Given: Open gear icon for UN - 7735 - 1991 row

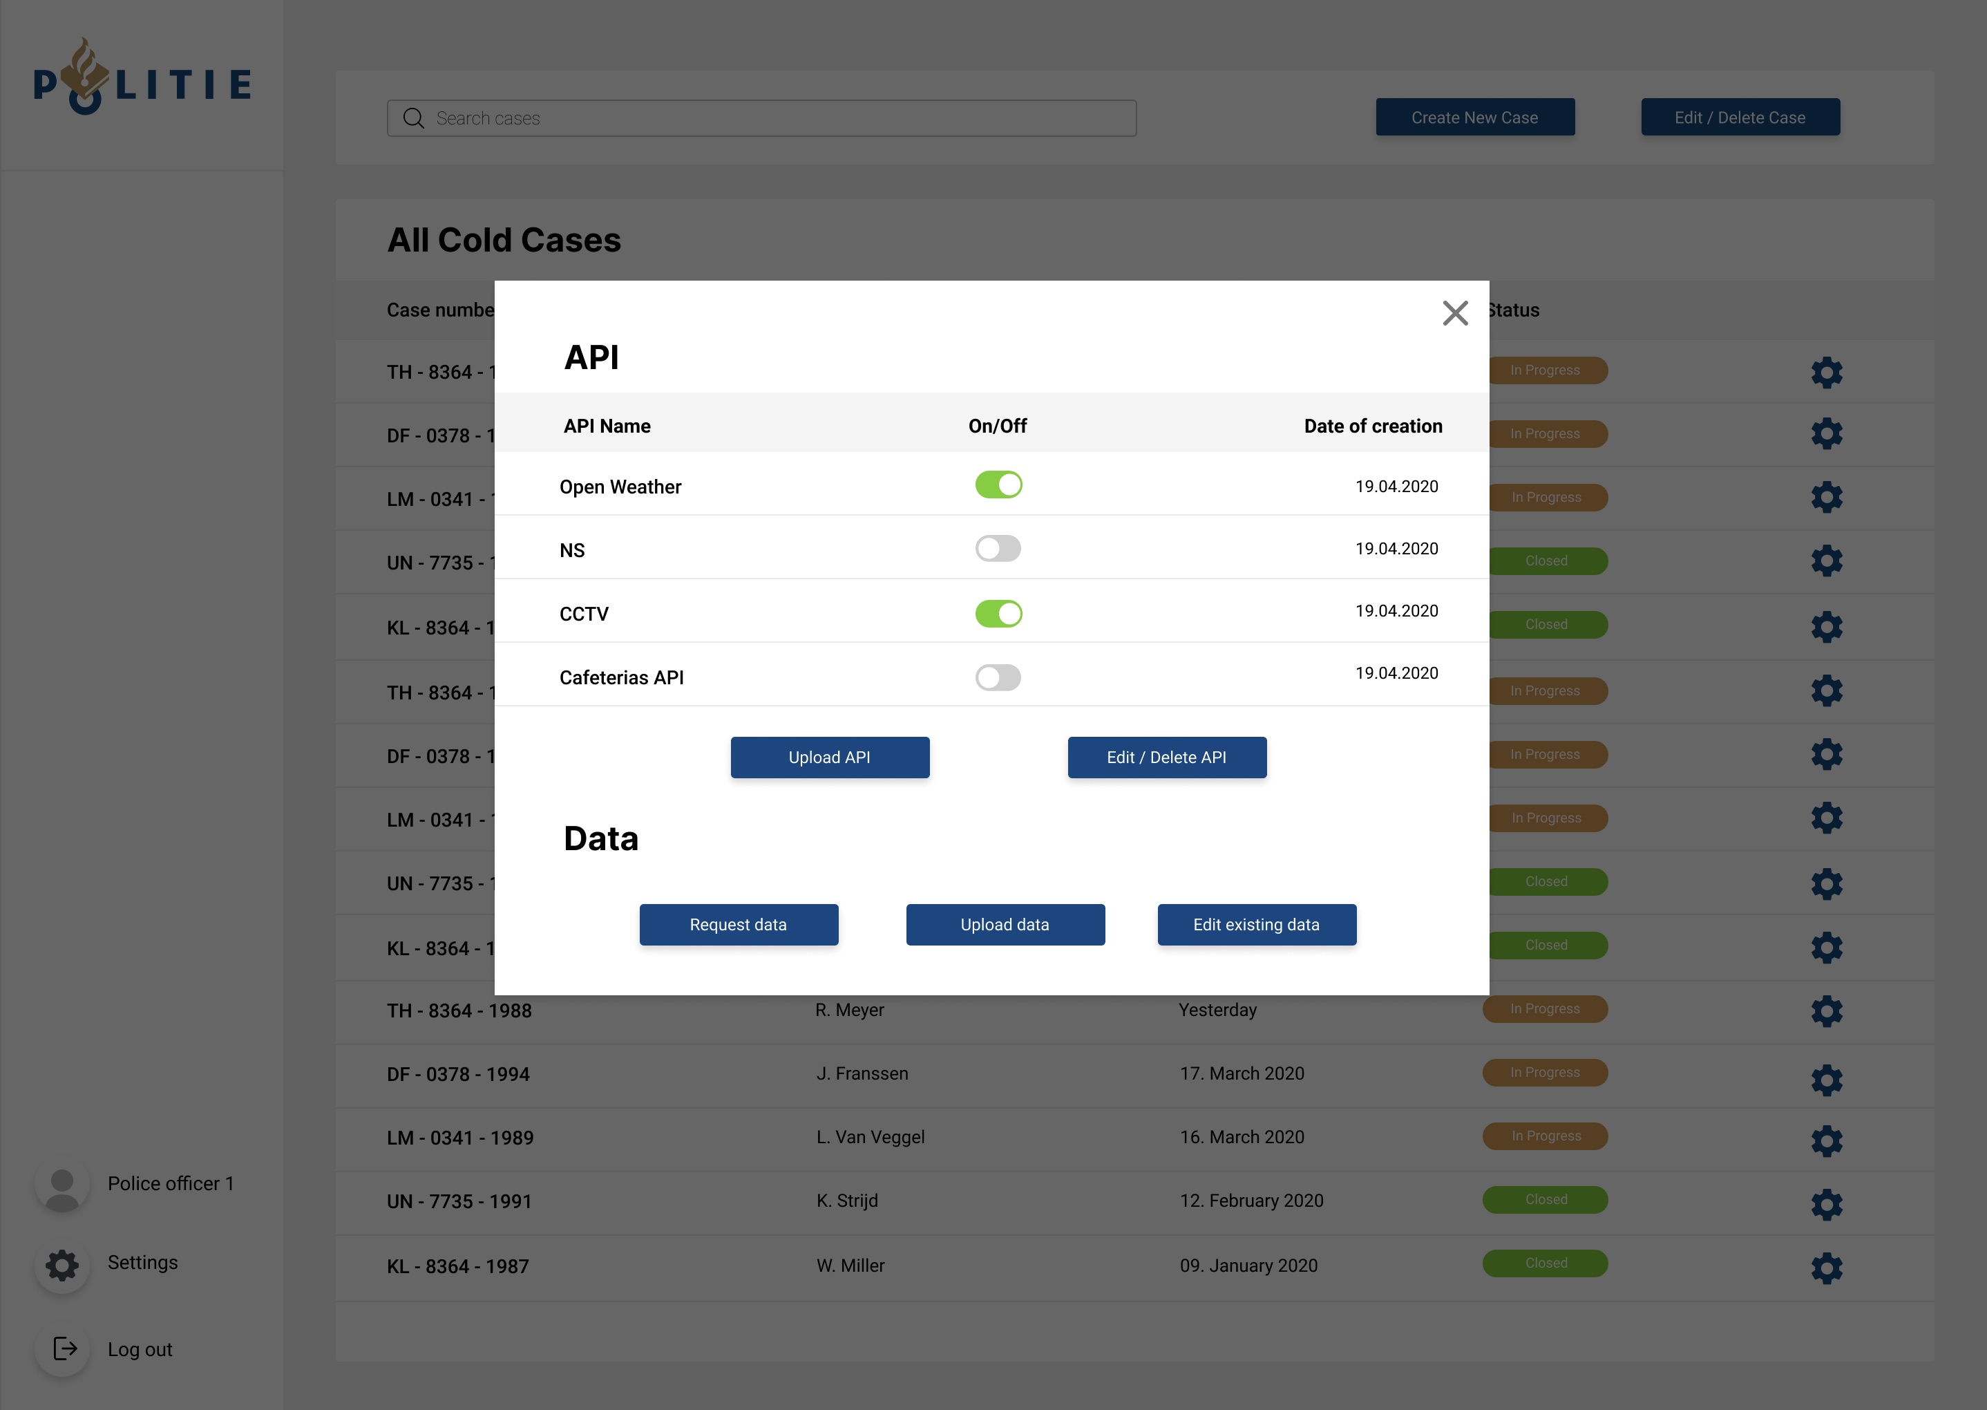Looking at the screenshot, I should tap(1827, 1204).
